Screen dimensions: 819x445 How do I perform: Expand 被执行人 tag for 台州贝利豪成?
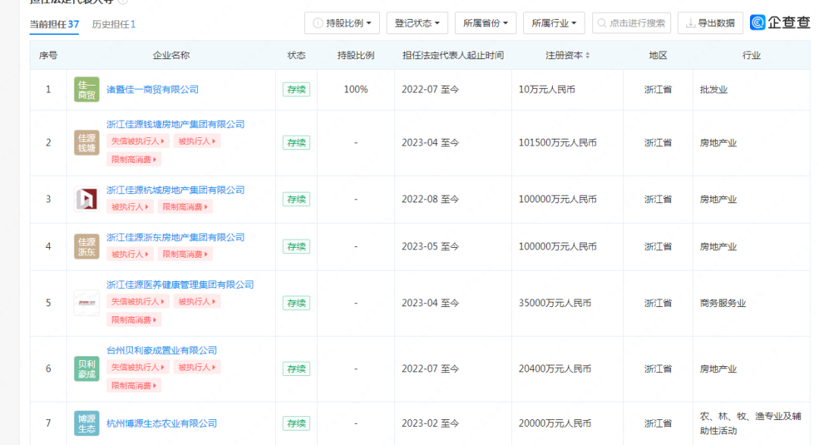(x=197, y=367)
